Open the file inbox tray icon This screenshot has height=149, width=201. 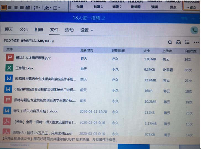pyautogui.click(x=179, y=42)
